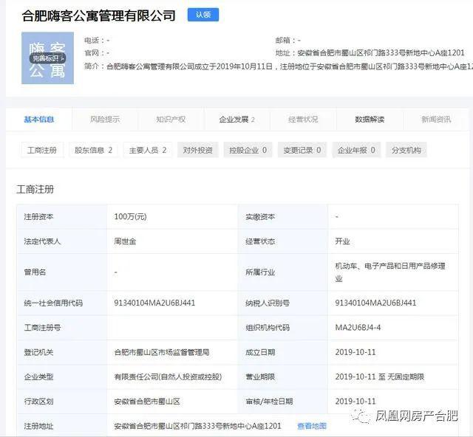Click the 控股企业 0 section button
The height and width of the screenshot is (437, 473).
(x=248, y=150)
